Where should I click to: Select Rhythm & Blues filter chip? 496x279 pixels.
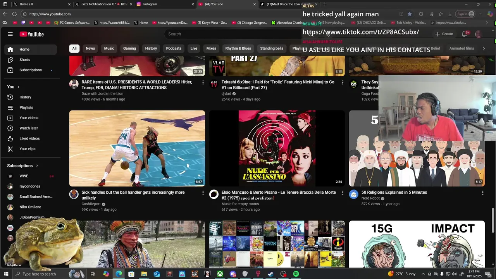tap(238, 48)
